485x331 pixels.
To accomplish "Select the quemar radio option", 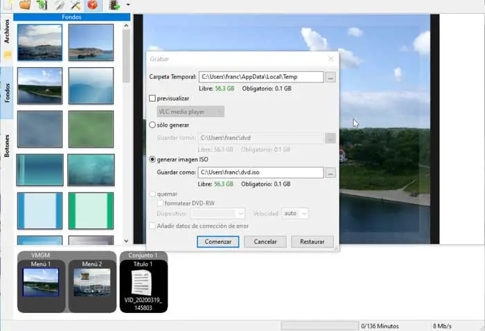I will pyautogui.click(x=152, y=194).
